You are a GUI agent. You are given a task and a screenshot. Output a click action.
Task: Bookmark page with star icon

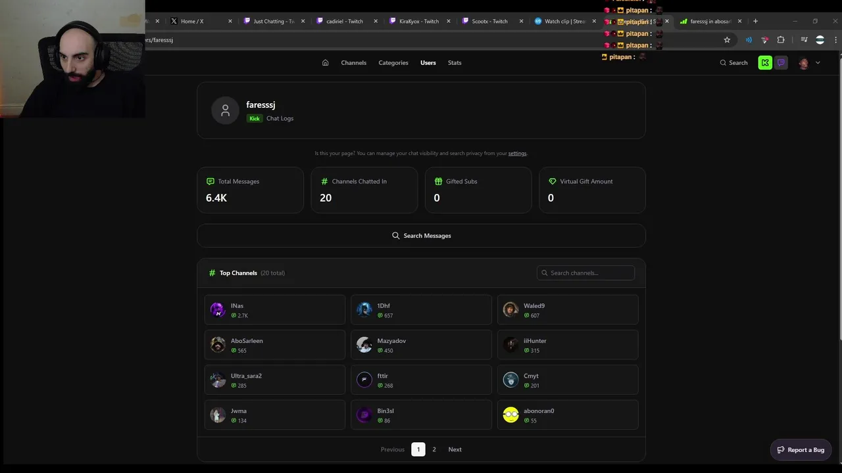coord(727,40)
